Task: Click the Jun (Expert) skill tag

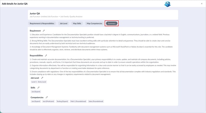Action: tap(36, 92)
